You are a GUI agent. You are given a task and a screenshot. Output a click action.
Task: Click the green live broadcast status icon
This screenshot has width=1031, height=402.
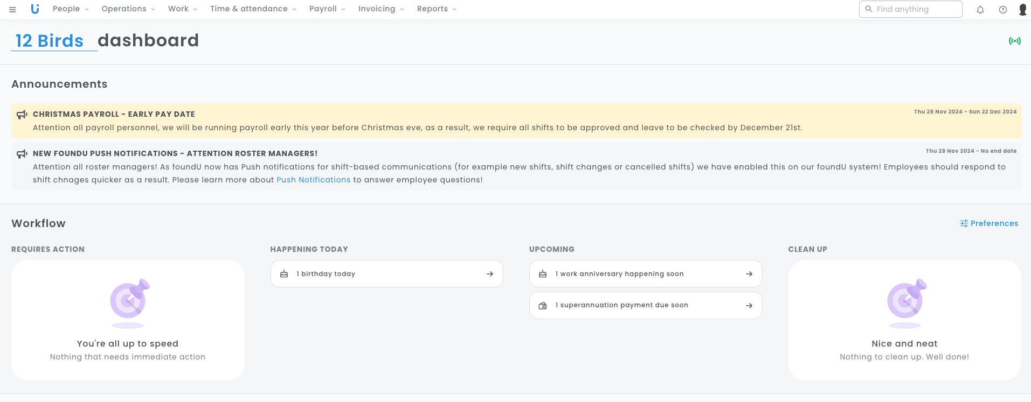coord(1014,41)
